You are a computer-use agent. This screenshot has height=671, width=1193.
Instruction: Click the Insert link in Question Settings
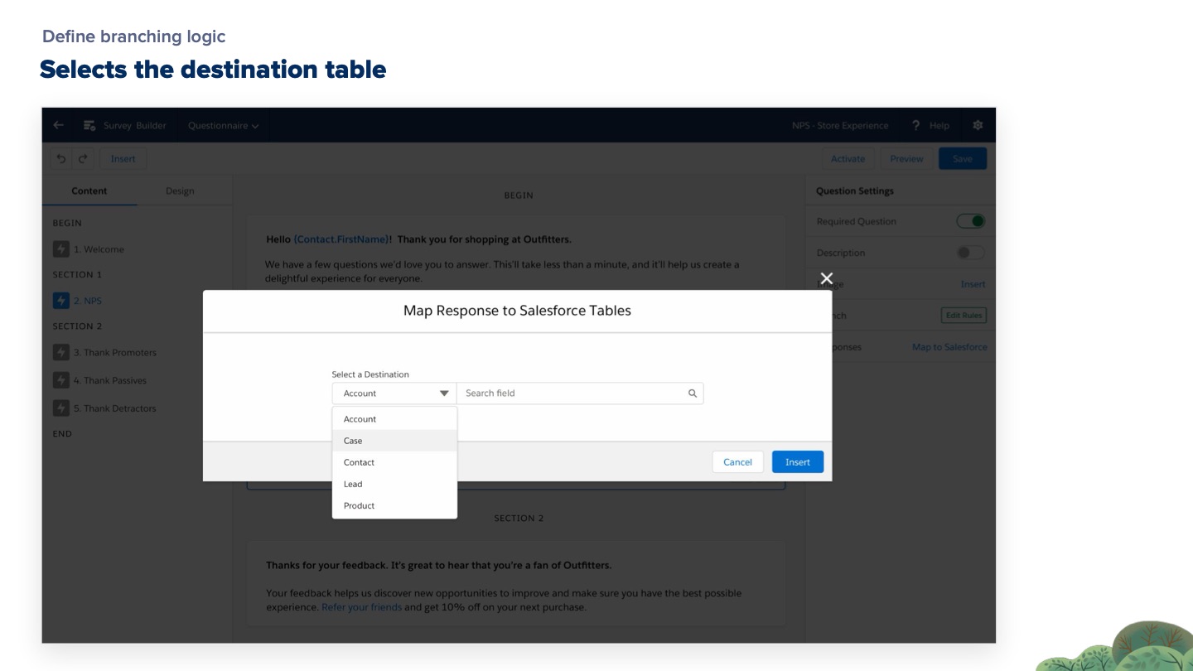(973, 284)
